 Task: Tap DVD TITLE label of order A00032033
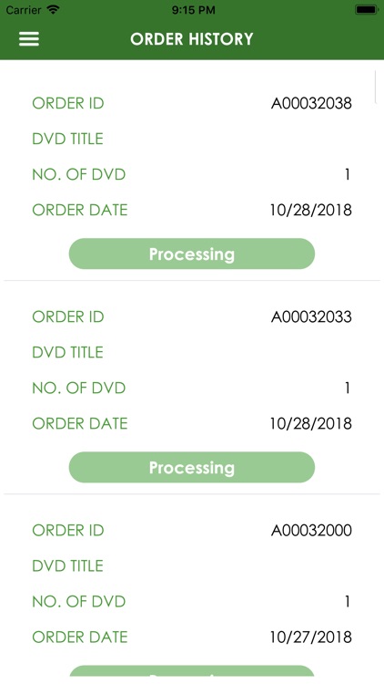coord(68,352)
